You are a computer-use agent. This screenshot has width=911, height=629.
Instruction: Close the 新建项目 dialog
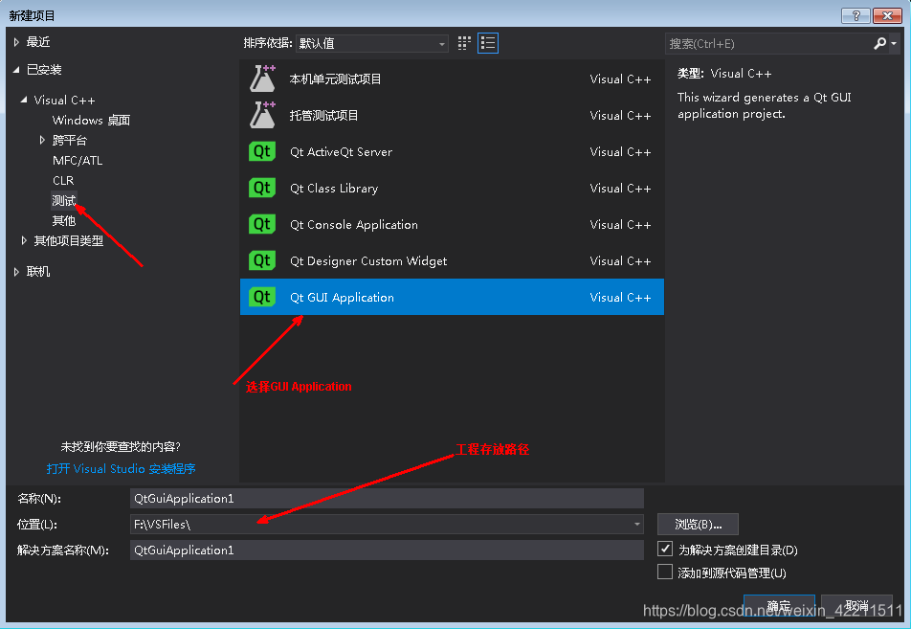pyautogui.click(x=887, y=15)
